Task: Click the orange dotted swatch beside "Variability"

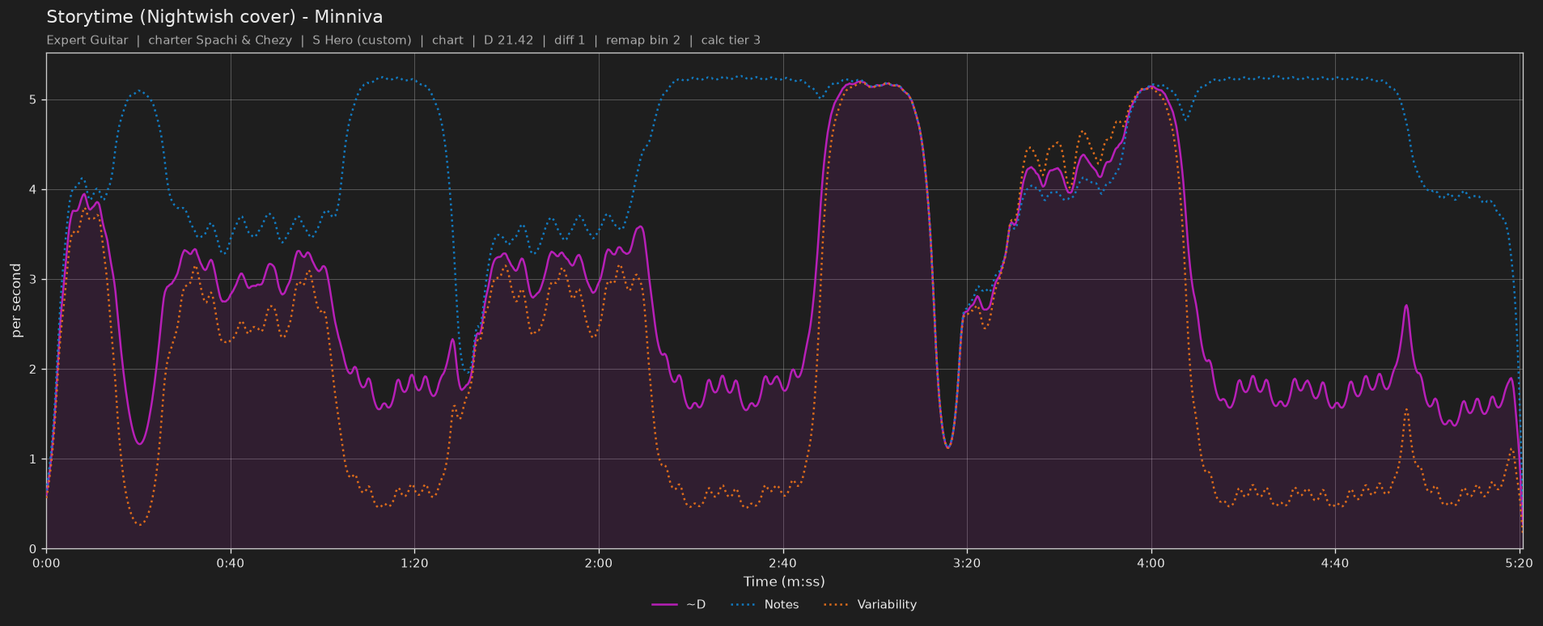Action: pyautogui.click(x=836, y=605)
